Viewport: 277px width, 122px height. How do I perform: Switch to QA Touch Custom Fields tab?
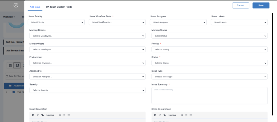(x=59, y=7)
